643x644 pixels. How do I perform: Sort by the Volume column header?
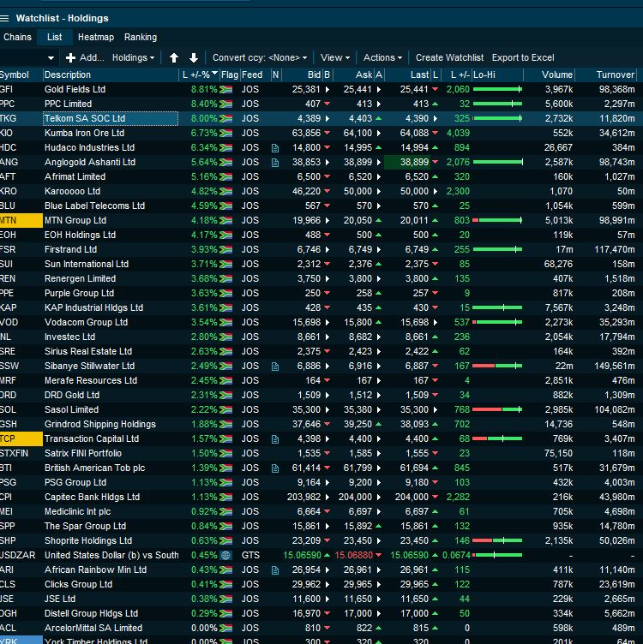pyautogui.click(x=549, y=75)
